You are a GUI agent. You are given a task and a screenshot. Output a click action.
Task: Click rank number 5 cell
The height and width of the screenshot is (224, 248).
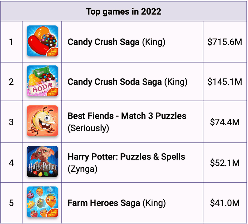[11, 203]
